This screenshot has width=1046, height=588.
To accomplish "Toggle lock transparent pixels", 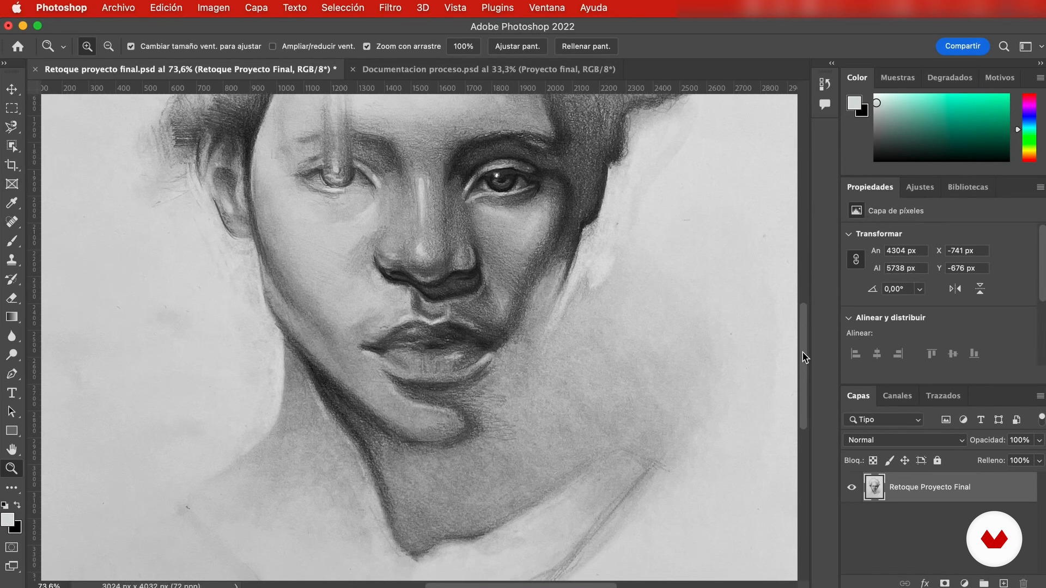I will click(x=873, y=461).
